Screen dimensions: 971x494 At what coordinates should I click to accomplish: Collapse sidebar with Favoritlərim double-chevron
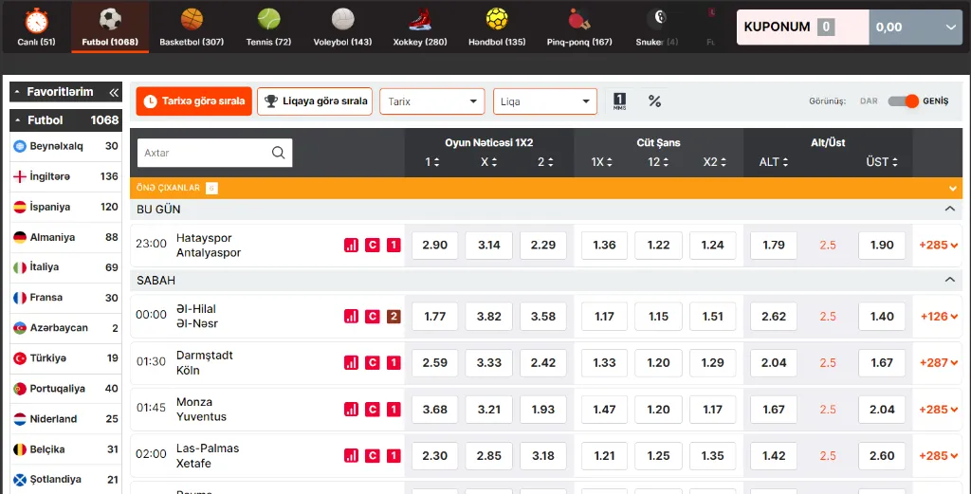[x=114, y=92]
